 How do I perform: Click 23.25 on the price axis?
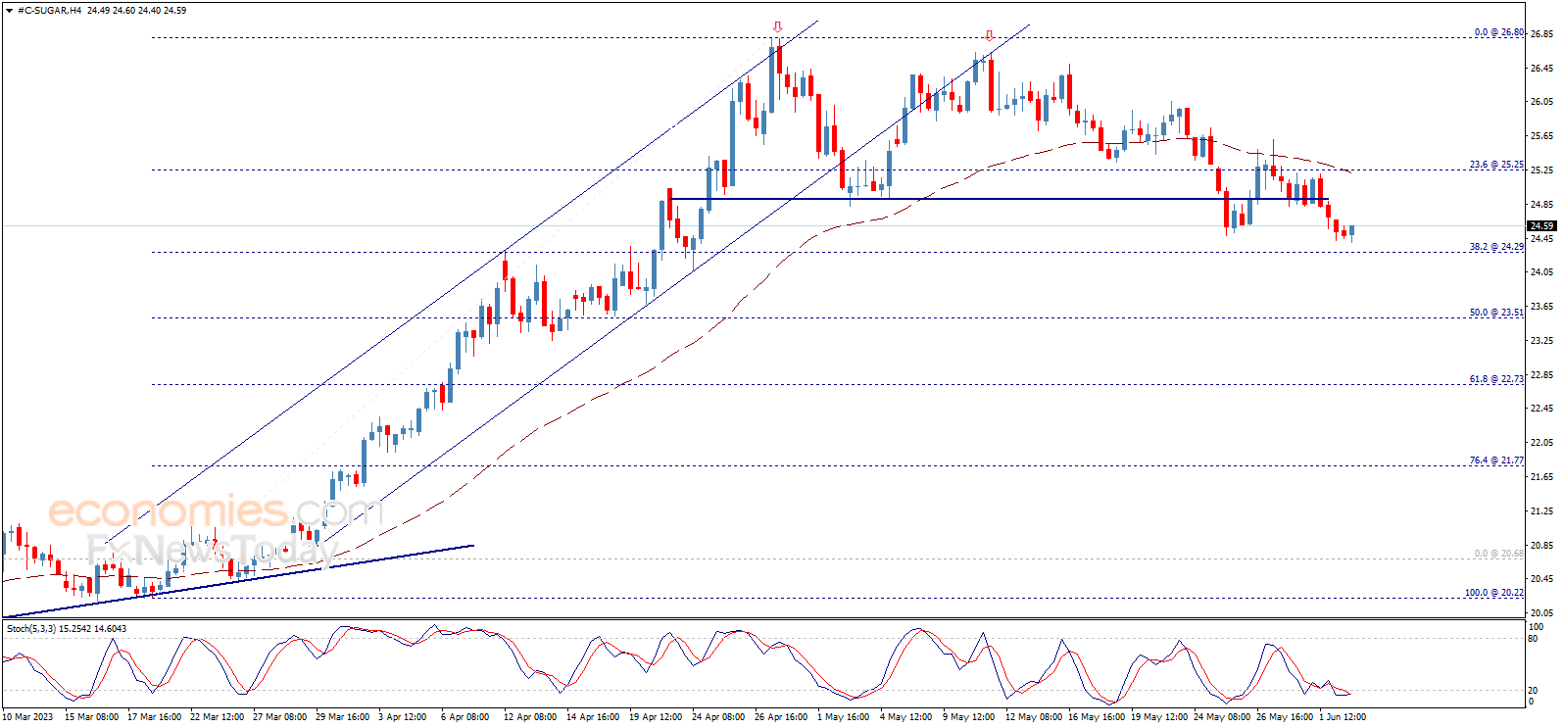[1541, 341]
